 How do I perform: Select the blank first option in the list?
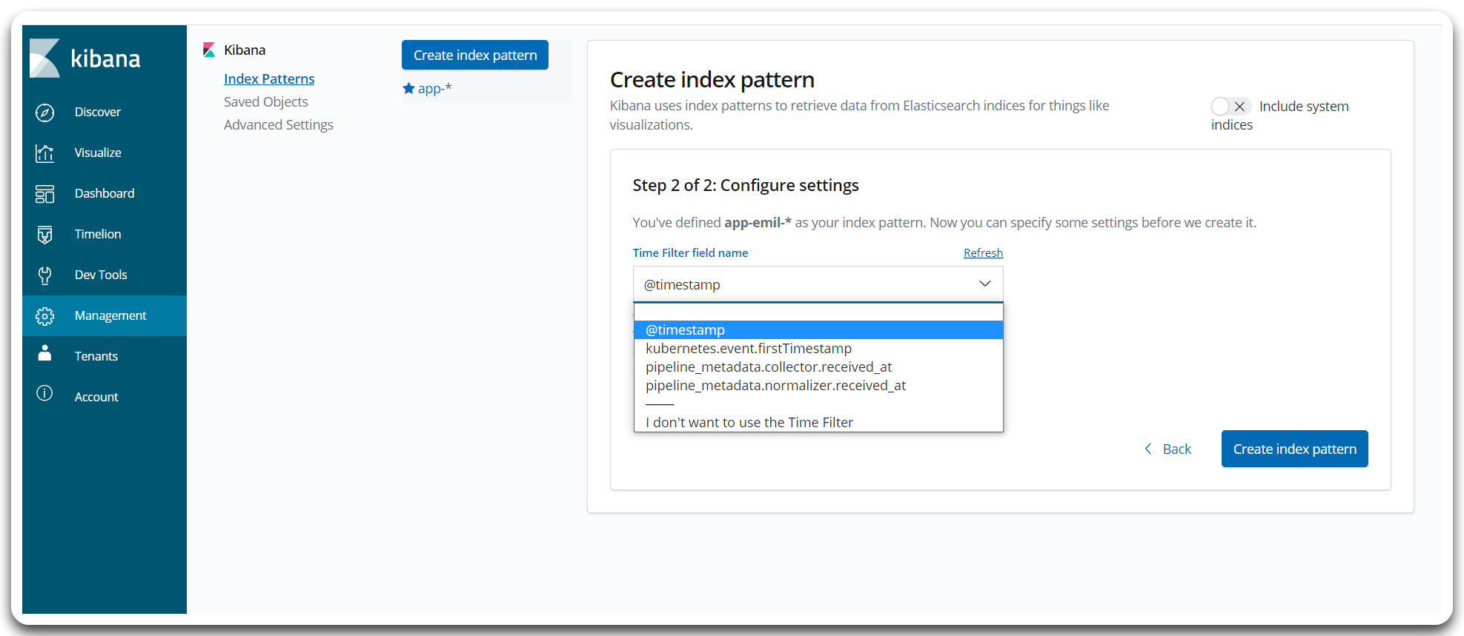point(818,312)
